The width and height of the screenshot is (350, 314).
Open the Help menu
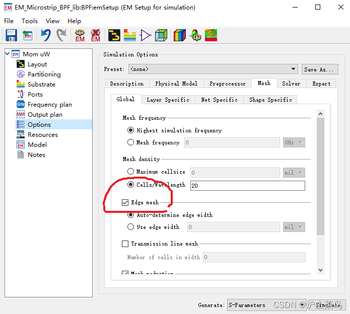point(74,21)
